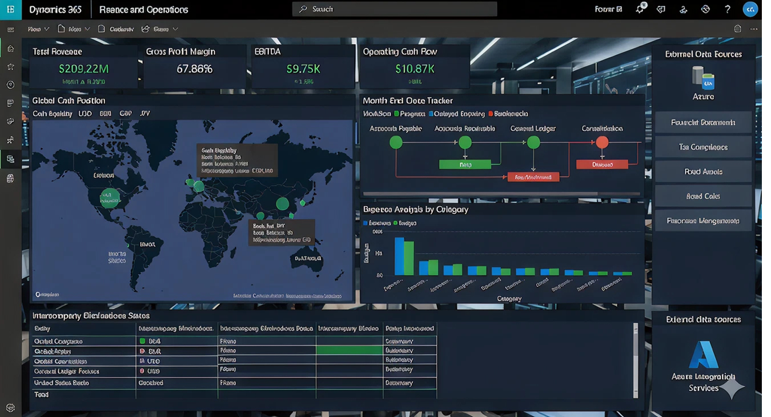771x417 pixels.
Task: Open settings gear at sidebar bottom
Action: [11, 408]
